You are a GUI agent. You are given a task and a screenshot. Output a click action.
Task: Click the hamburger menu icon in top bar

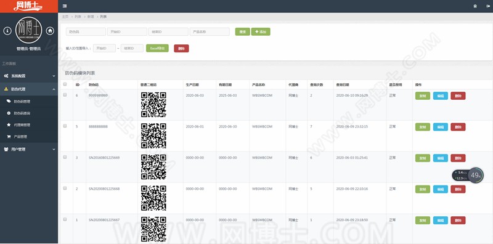point(65,6)
